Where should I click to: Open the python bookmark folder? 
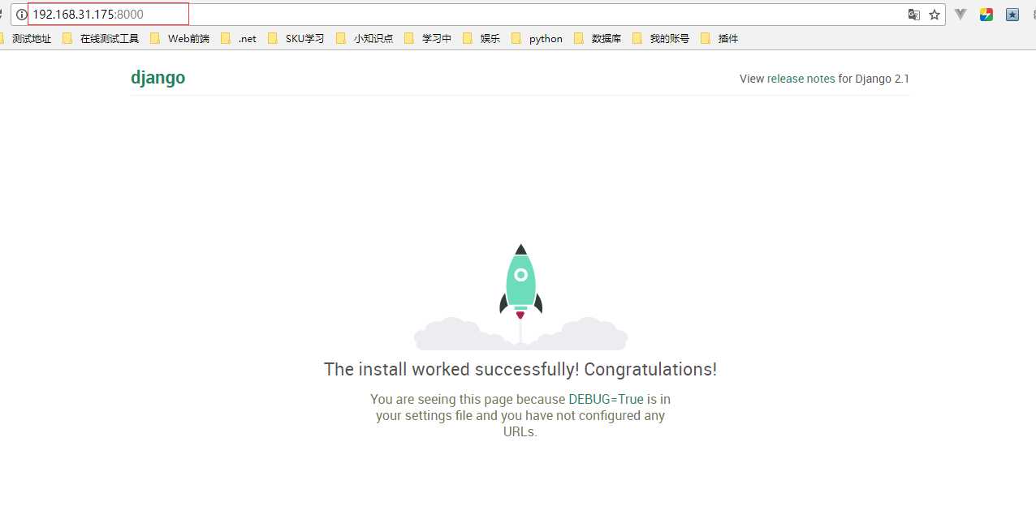pyautogui.click(x=537, y=38)
